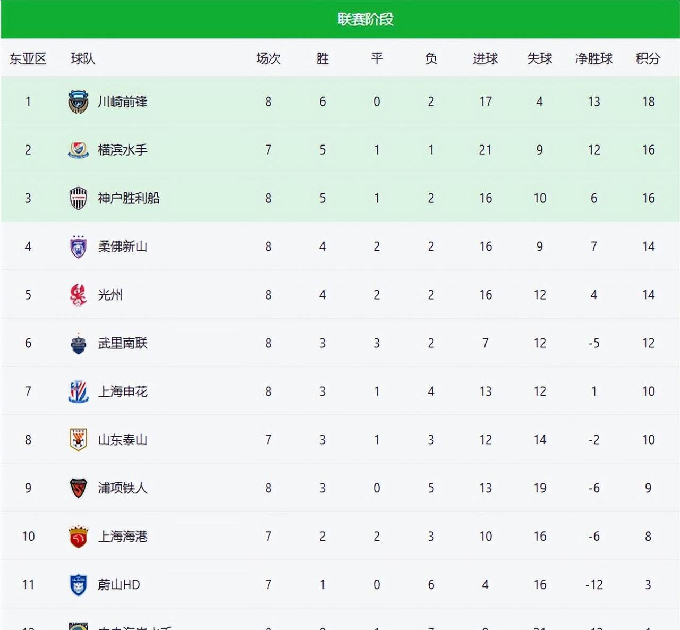
Task: Click the Shandong Taishan (山东泰山) badge
Action: (x=78, y=440)
